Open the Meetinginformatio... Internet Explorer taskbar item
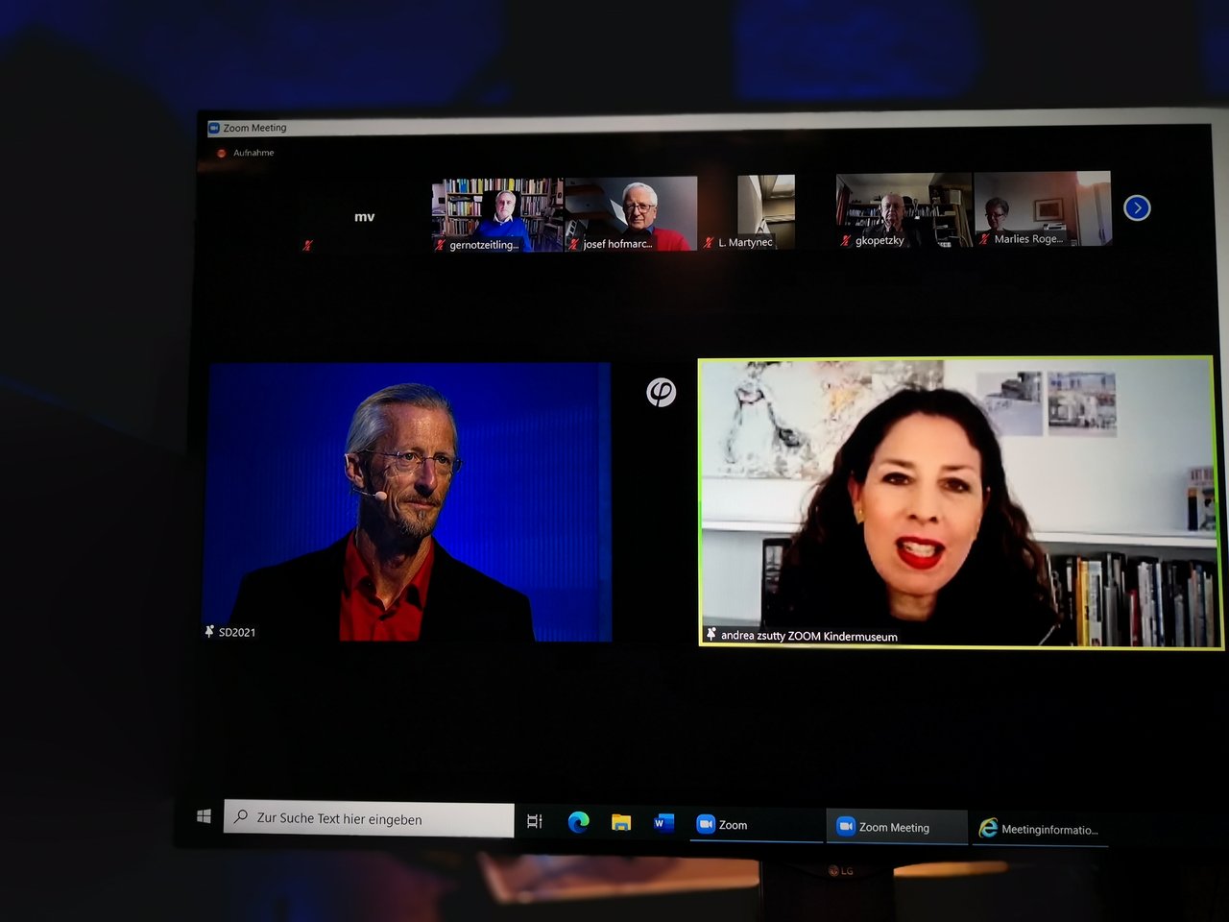Screen dimensions: 1229x922 coord(1040,829)
